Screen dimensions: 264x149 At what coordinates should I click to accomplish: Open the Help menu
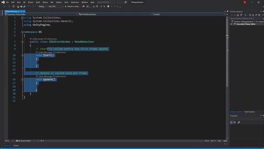coord(92,2)
